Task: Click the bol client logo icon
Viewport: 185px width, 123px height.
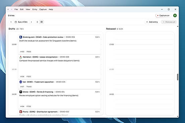Action: [x=21, y=82]
